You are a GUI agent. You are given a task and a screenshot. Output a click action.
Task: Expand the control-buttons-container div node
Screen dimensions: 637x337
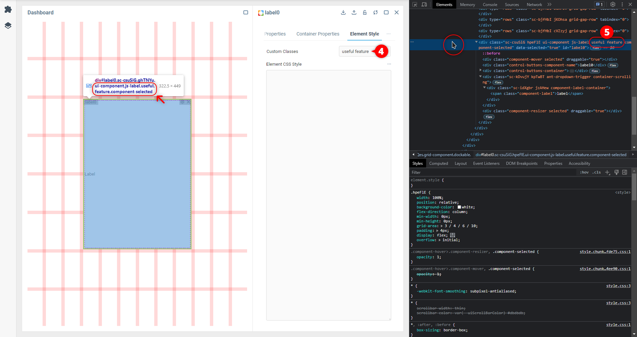tap(480, 70)
